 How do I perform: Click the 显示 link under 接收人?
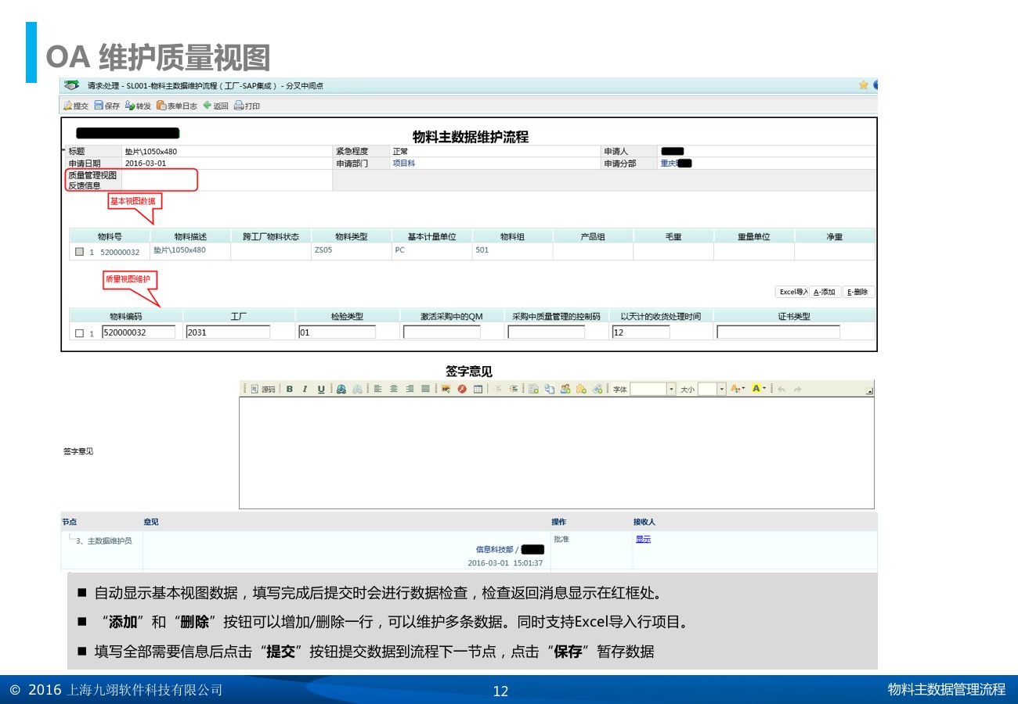(643, 539)
